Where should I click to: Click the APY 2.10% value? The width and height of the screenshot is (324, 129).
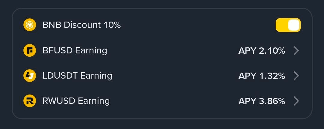[x=262, y=51]
